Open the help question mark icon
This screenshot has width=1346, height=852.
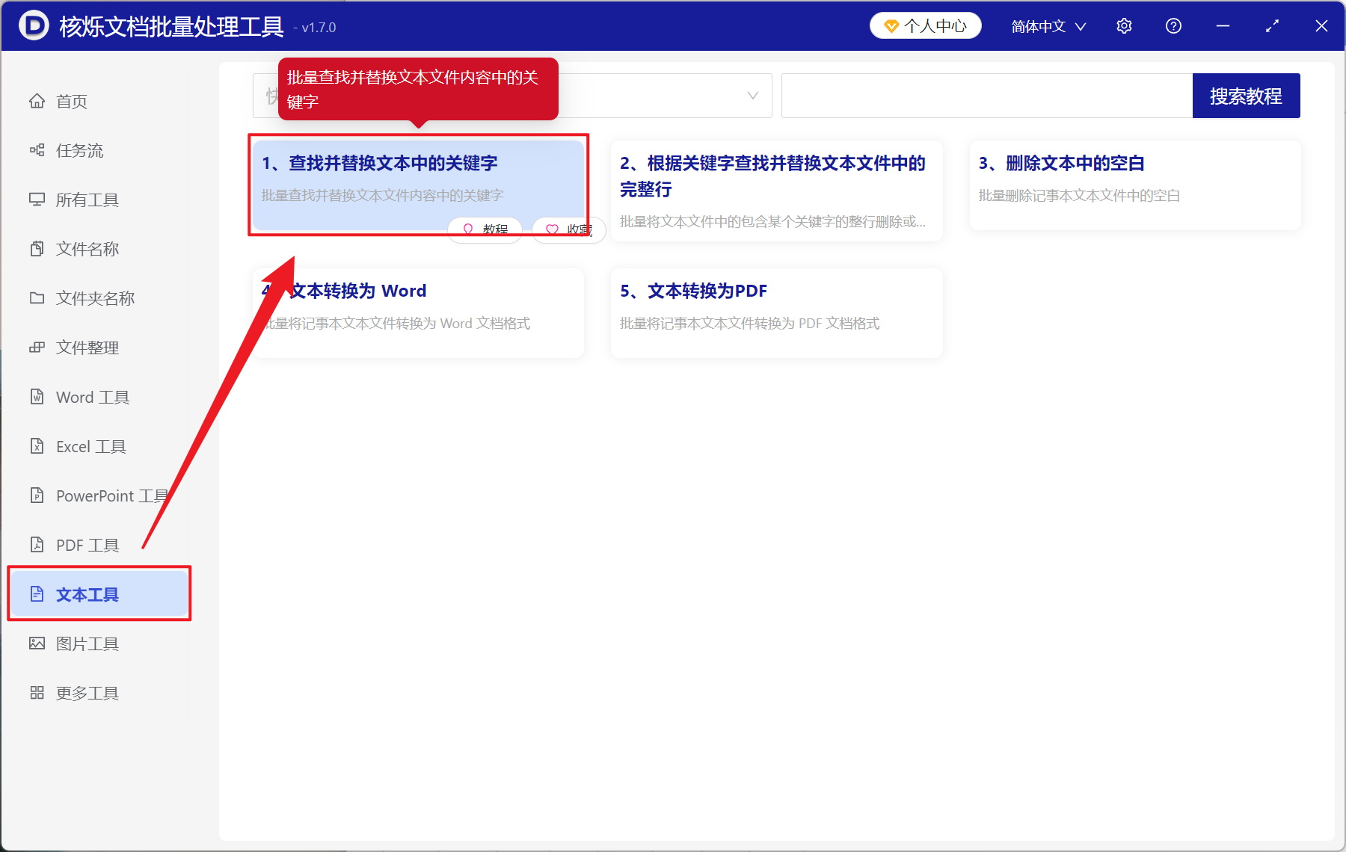(x=1173, y=25)
